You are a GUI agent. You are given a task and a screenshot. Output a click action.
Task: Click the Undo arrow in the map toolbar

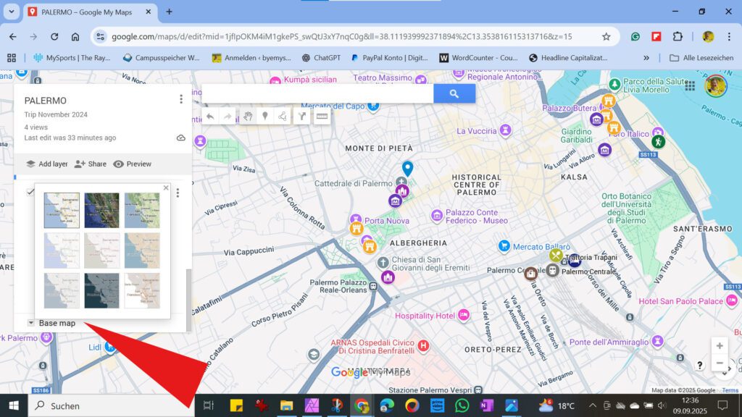[x=209, y=116]
